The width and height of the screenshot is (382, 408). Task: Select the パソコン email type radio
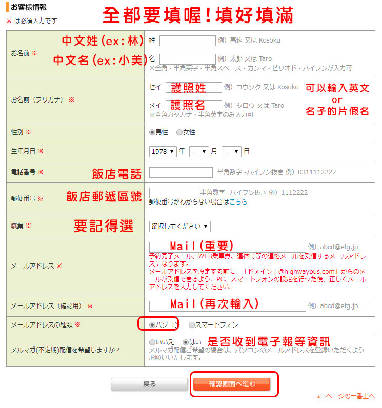(x=152, y=325)
